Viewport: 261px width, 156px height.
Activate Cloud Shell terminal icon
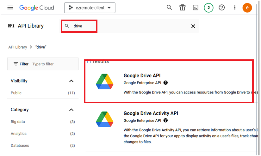(x=196, y=8)
